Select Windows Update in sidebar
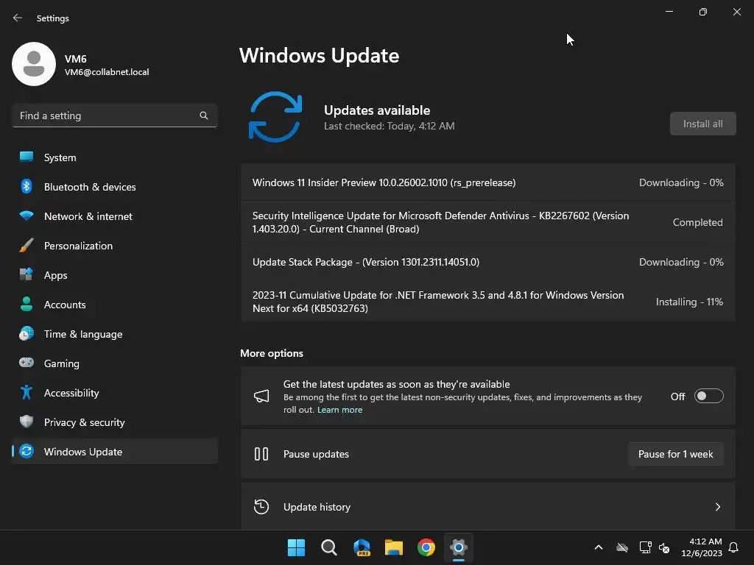 pos(114,452)
